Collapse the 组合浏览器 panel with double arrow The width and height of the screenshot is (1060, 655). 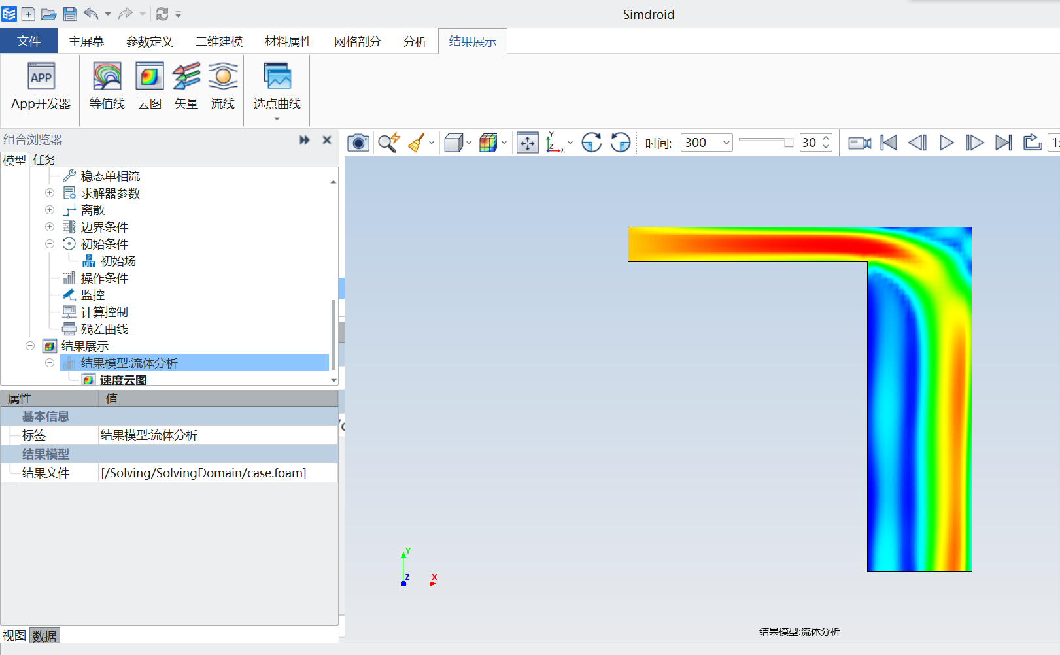click(304, 140)
